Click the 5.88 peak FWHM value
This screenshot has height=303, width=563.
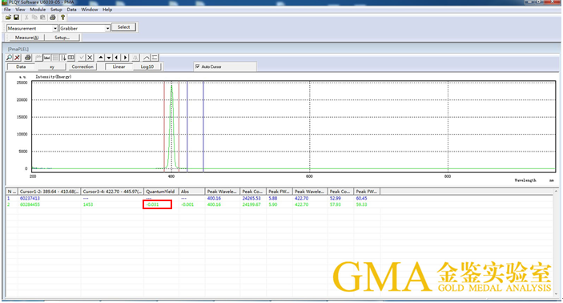[273, 199]
